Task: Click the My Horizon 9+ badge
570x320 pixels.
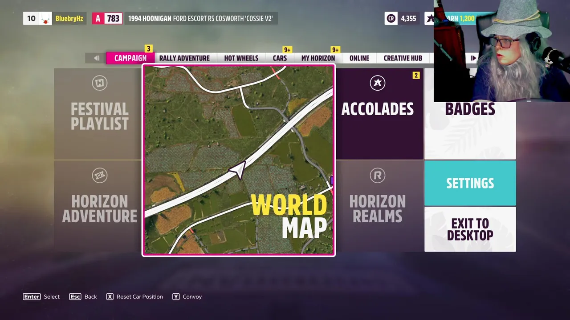Action: coord(335,49)
